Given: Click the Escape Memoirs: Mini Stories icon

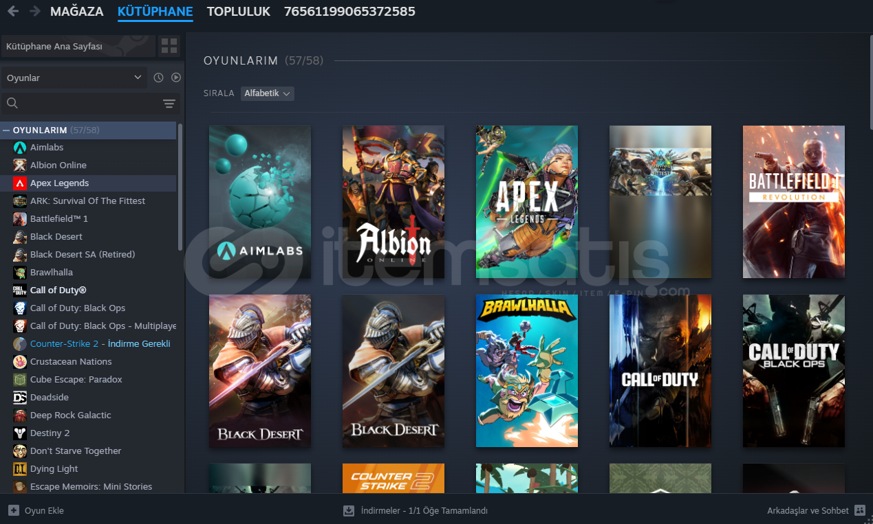Looking at the screenshot, I should (x=20, y=487).
